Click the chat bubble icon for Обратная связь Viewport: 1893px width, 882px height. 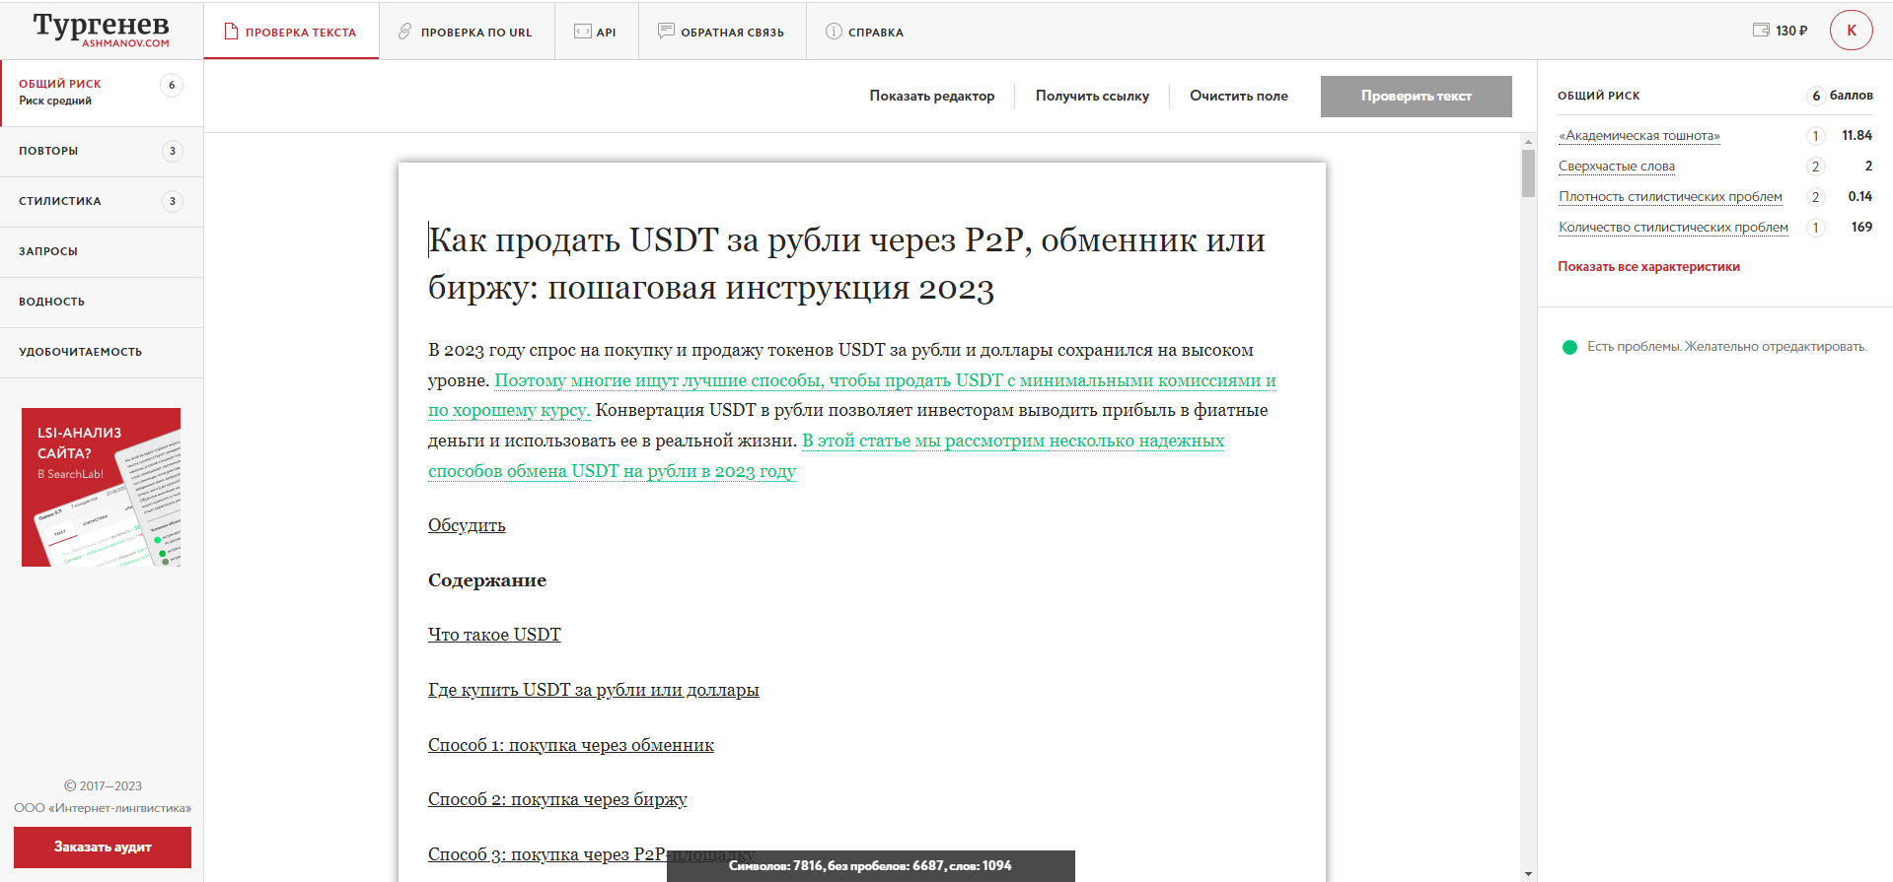(x=667, y=32)
